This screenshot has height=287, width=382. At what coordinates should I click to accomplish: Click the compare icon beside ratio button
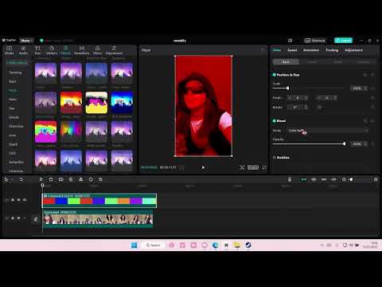(x=242, y=167)
